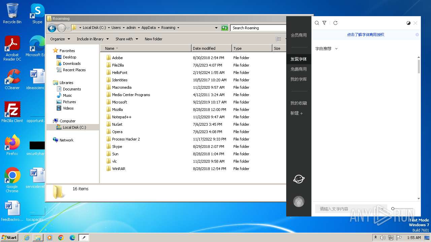Screen dimensions: 431x242
Task: Open the recent pages dropdown arrow in Explorer
Action: coord(68,28)
